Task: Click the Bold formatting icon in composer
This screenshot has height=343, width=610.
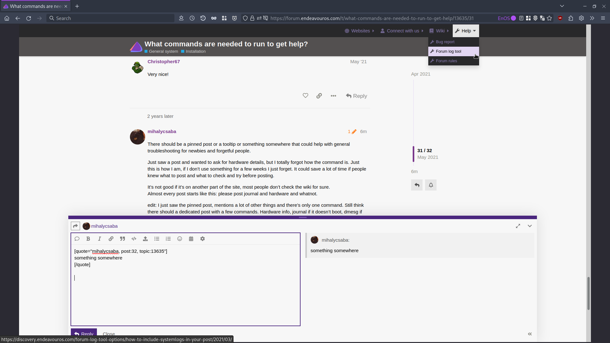Action: pyautogui.click(x=88, y=239)
